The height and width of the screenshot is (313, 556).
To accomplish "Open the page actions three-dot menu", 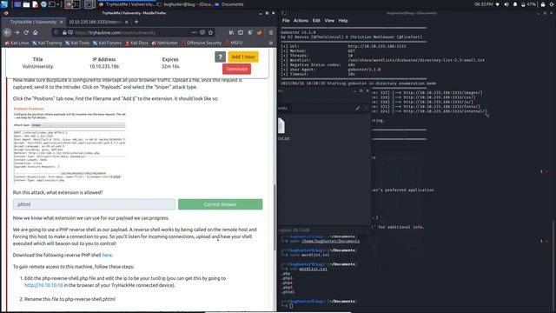I will (x=194, y=32).
